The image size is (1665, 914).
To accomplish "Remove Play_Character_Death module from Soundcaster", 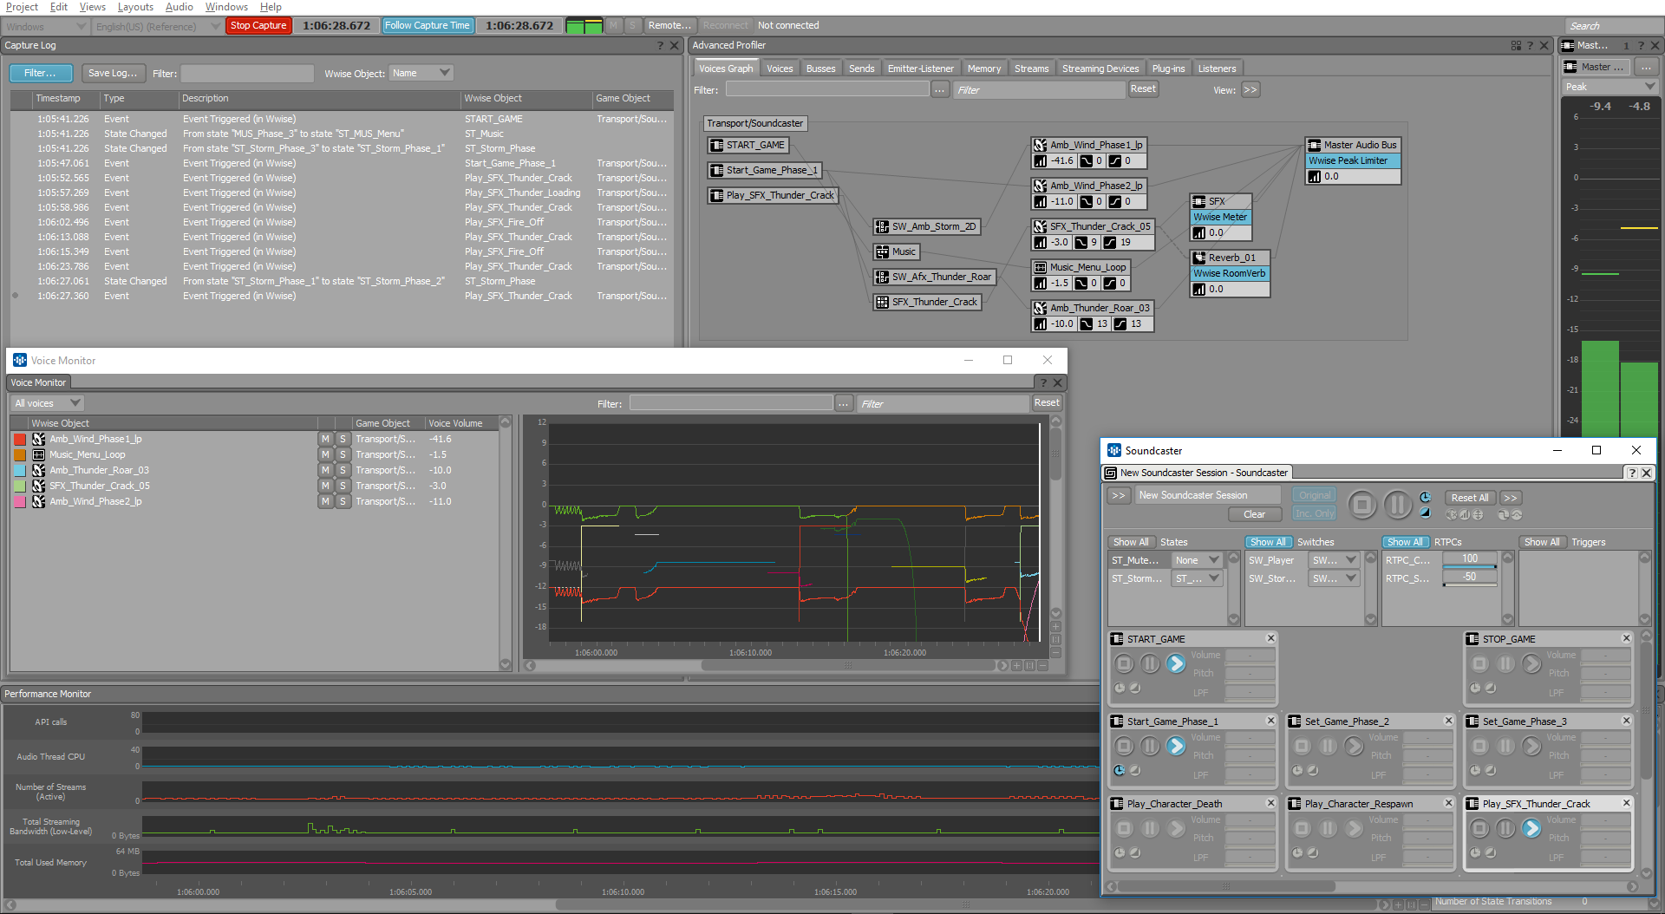I will point(1270,803).
